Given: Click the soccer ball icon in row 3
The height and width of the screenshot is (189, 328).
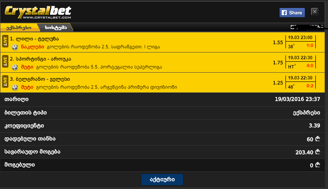Looking at the screenshot, I should 15,87.
